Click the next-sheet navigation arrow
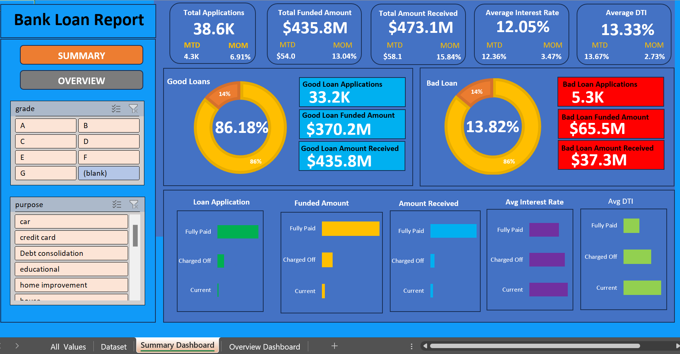The image size is (680, 354). 17,346
